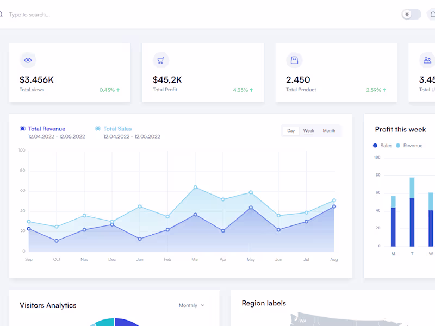Click the users icon on the last card
The height and width of the screenshot is (326, 435).
click(427, 60)
